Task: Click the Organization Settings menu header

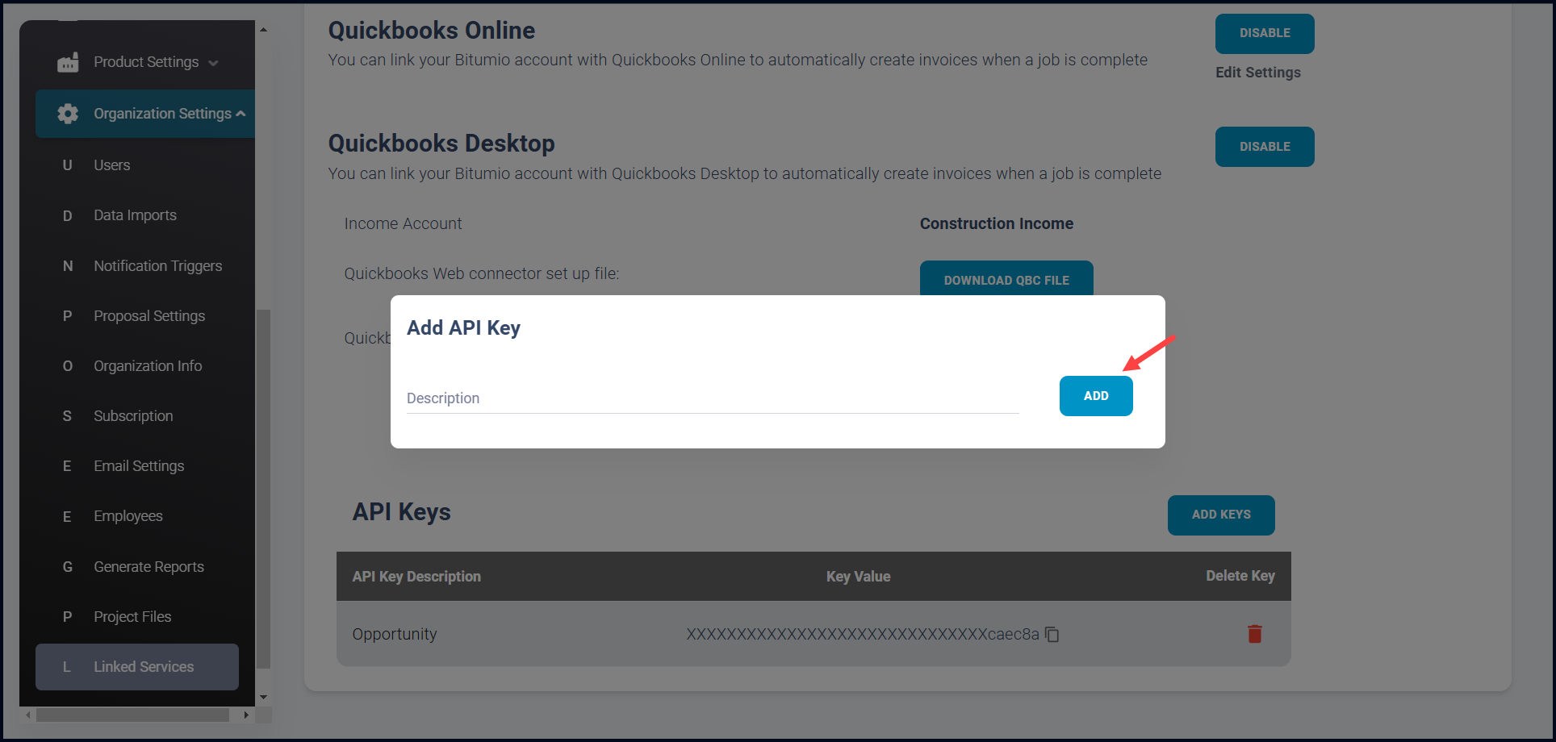Action: tap(145, 114)
